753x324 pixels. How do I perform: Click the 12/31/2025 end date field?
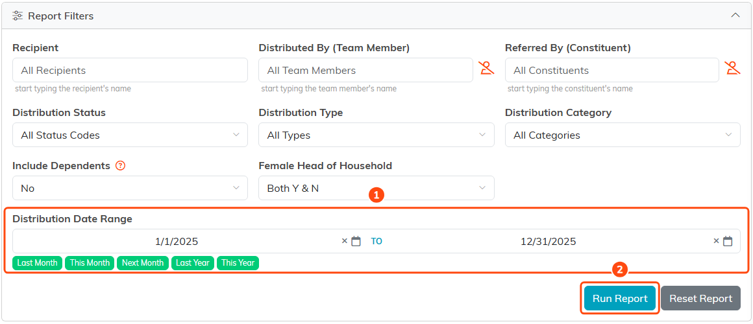pyautogui.click(x=549, y=241)
